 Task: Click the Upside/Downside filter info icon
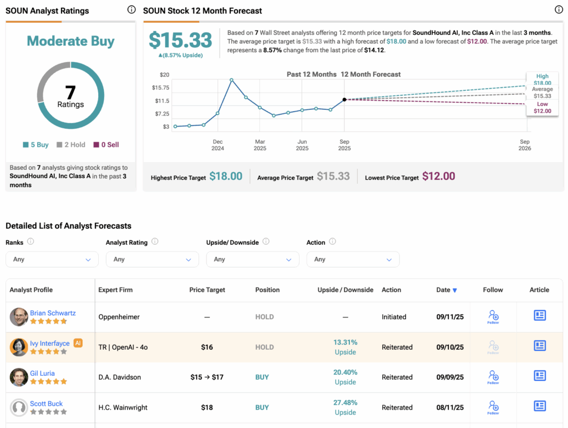(x=266, y=241)
